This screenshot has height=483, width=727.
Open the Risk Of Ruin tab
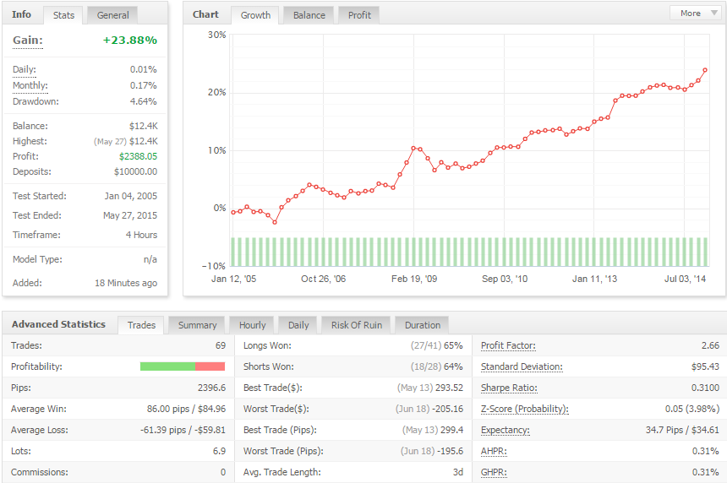click(357, 325)
